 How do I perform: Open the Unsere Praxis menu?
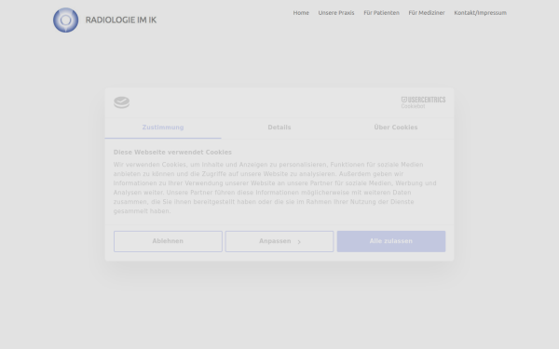[336, 13]
